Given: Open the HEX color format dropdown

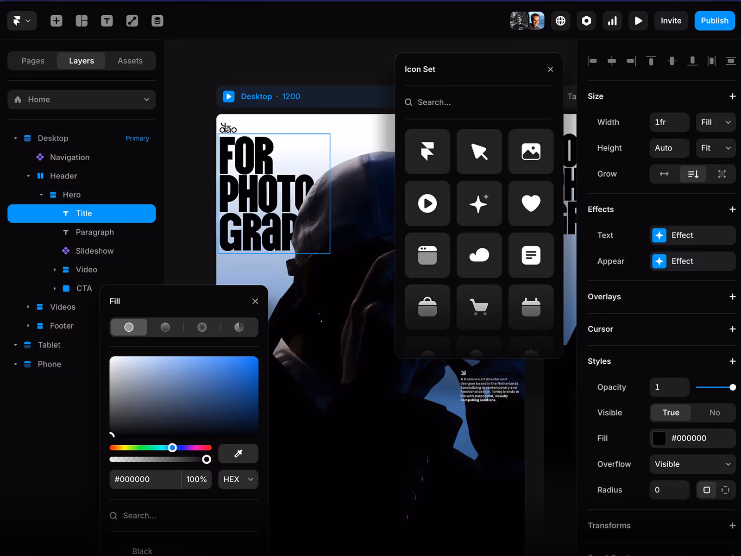Looking at the screenshot, I should point(238,479).
